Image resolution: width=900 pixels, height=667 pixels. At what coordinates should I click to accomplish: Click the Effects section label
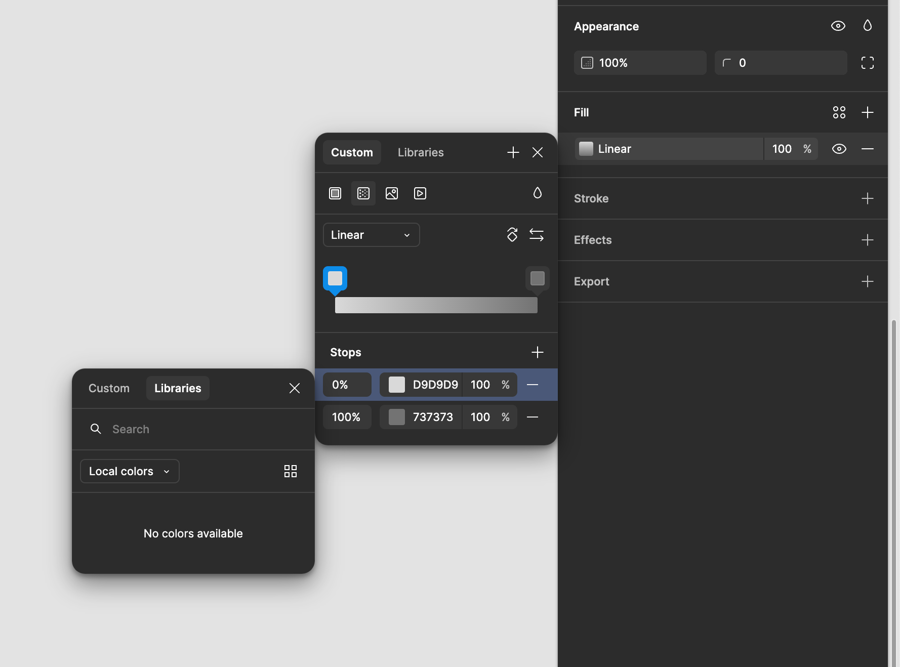tap(593, 240)
